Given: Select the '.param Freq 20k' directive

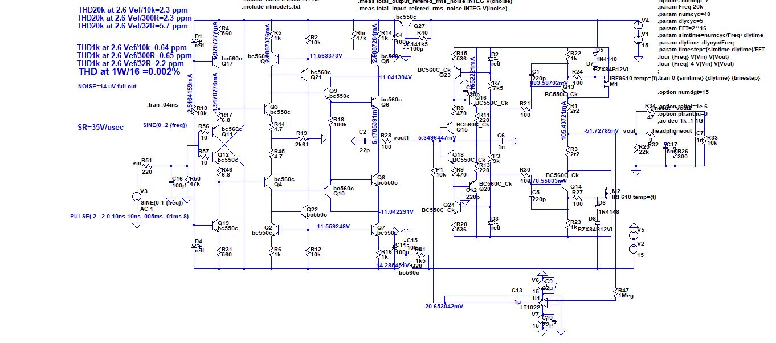Looking at the screenshot, I should tap(680, 7).
